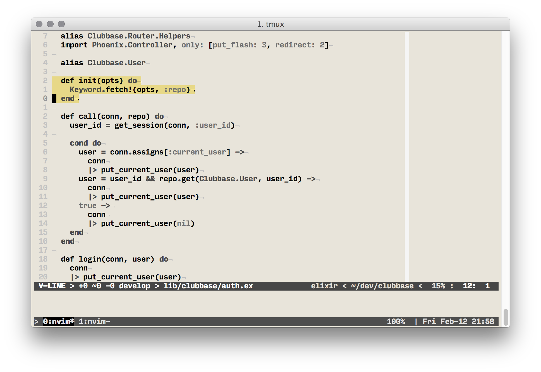541x372 pixels.
Task: Click the 'cond do' keyword line
Action: 85,143
